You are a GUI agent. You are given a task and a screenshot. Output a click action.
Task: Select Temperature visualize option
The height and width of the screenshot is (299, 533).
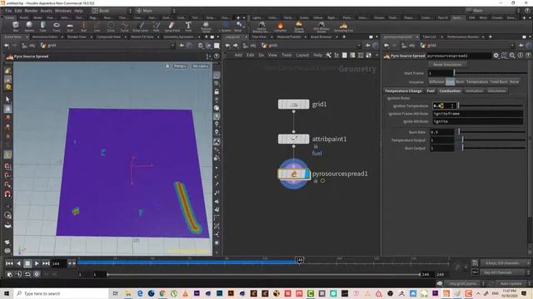point(477,81)
